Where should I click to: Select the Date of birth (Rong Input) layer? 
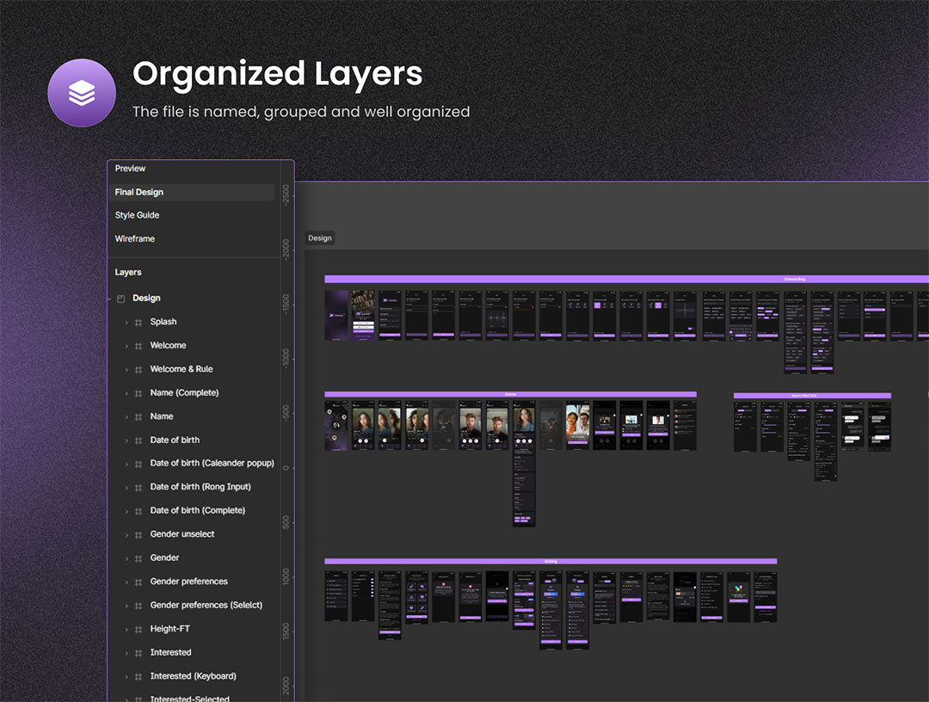pyautogui.click(x=200, y=487)
